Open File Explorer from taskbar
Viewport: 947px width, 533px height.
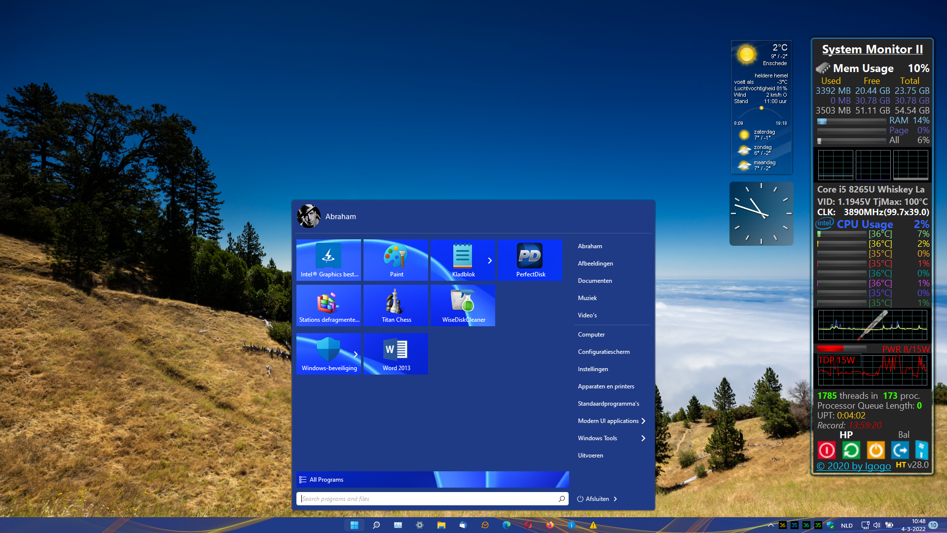[x=441, y=525]
